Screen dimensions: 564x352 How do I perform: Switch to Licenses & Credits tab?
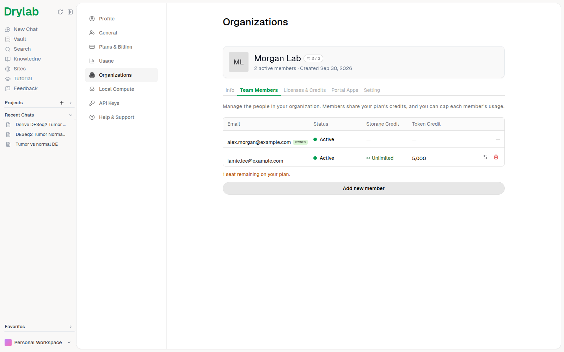305,90
